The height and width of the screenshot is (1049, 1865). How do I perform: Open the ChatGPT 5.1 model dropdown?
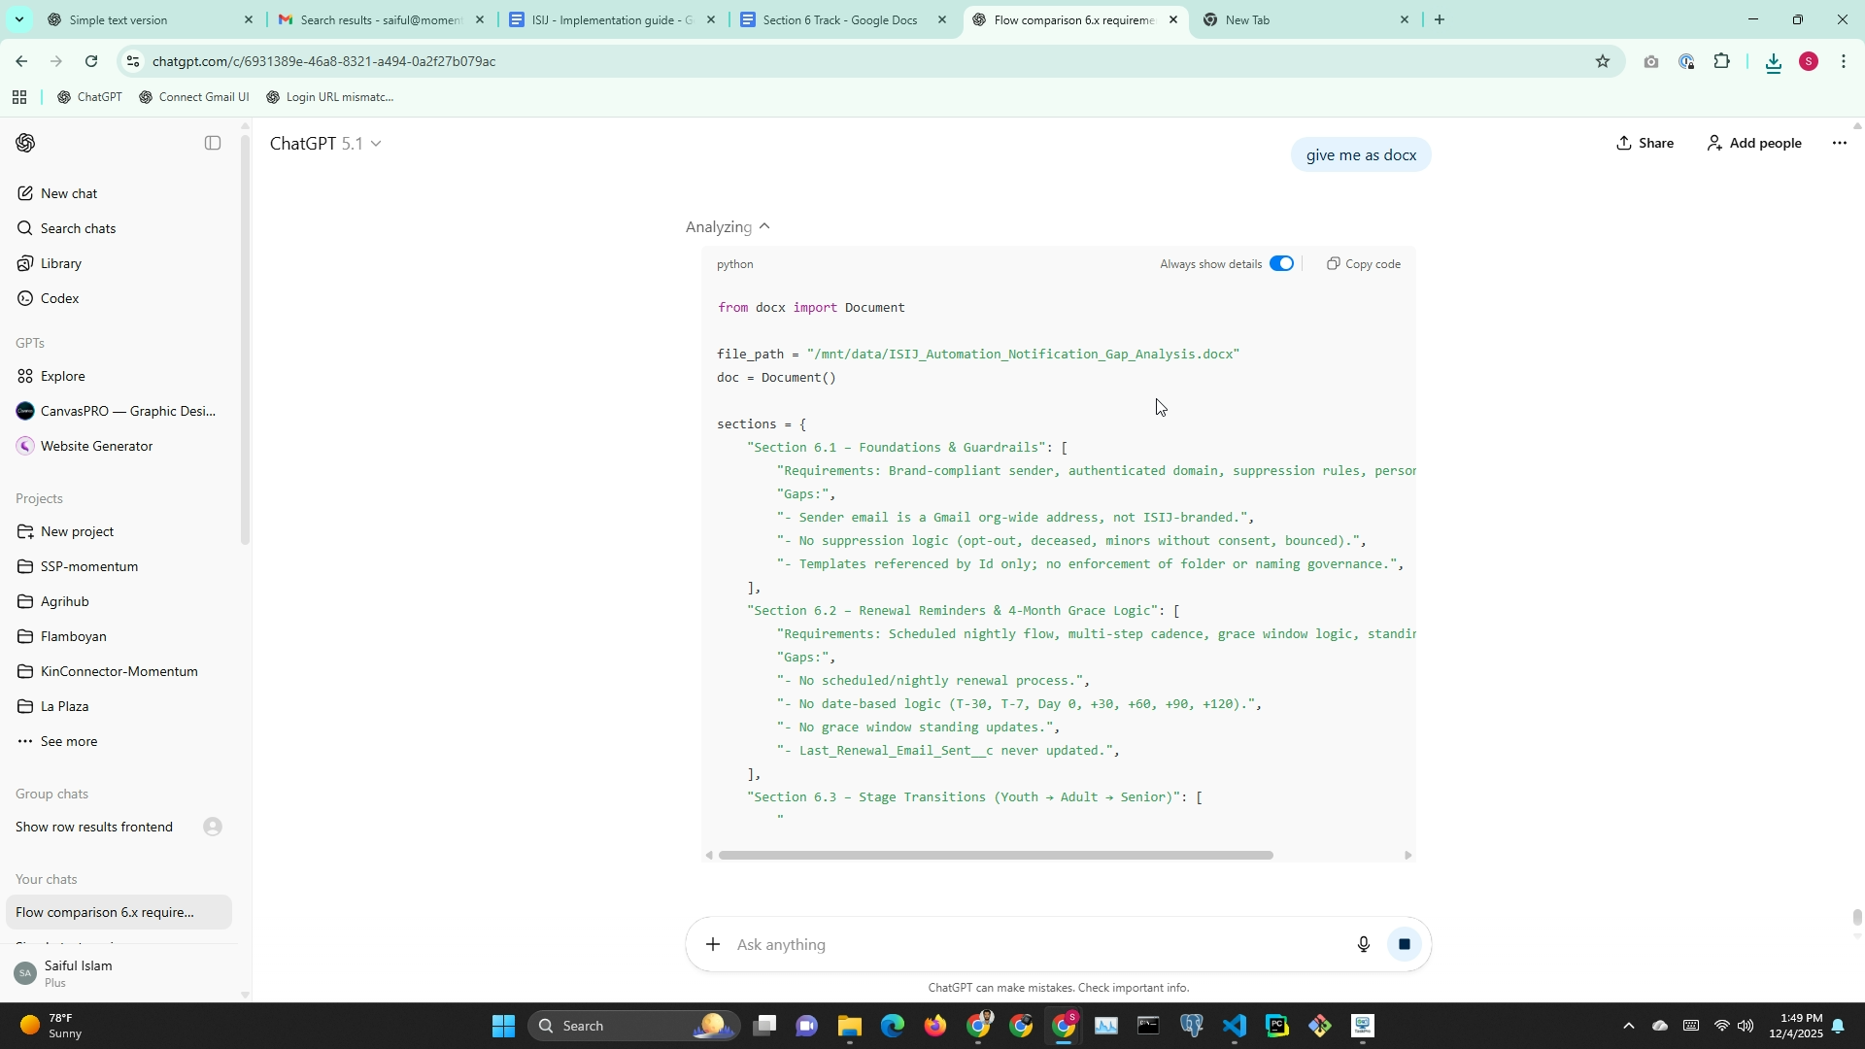point(325,144)
